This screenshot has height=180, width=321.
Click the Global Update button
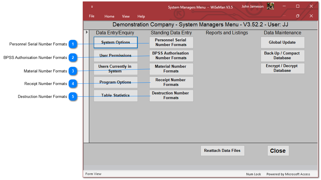coord(282,43)
